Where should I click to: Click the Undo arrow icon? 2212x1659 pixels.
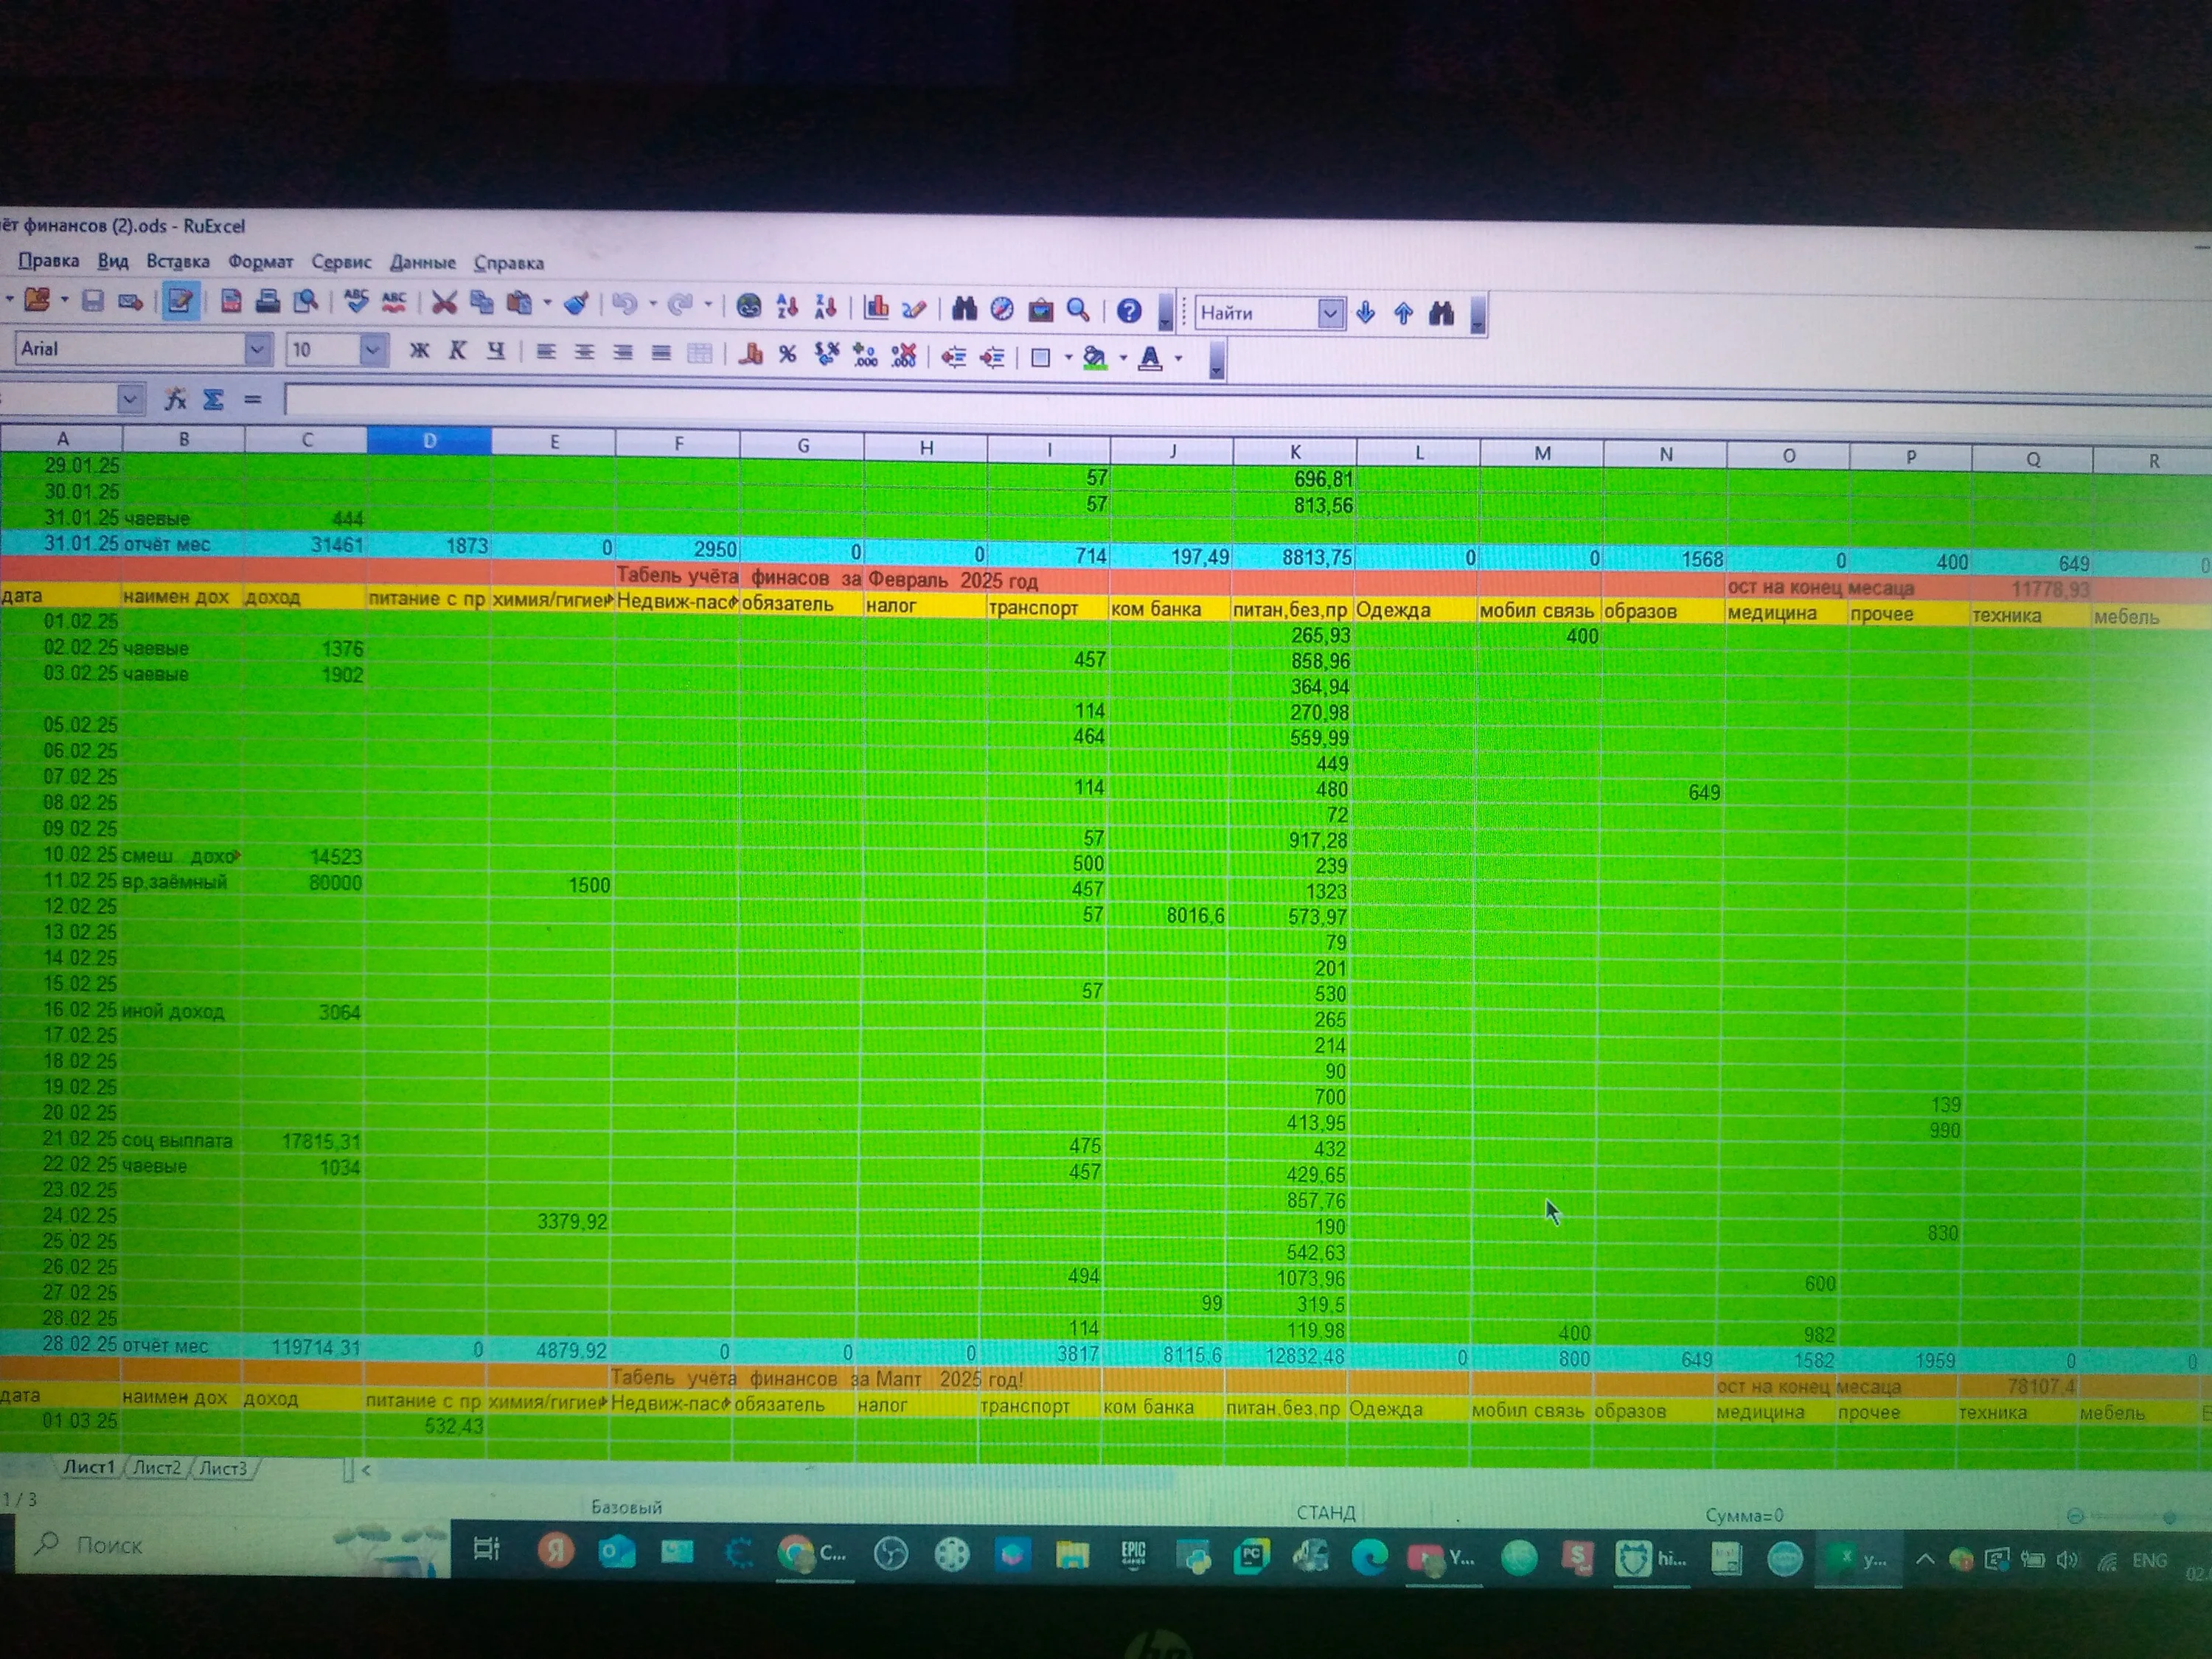tap(625, 303)
